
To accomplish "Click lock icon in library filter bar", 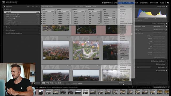I will 131,7.
